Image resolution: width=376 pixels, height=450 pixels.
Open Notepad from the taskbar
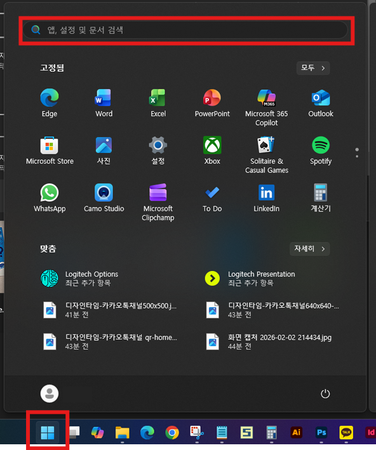[x=222, y=432]
